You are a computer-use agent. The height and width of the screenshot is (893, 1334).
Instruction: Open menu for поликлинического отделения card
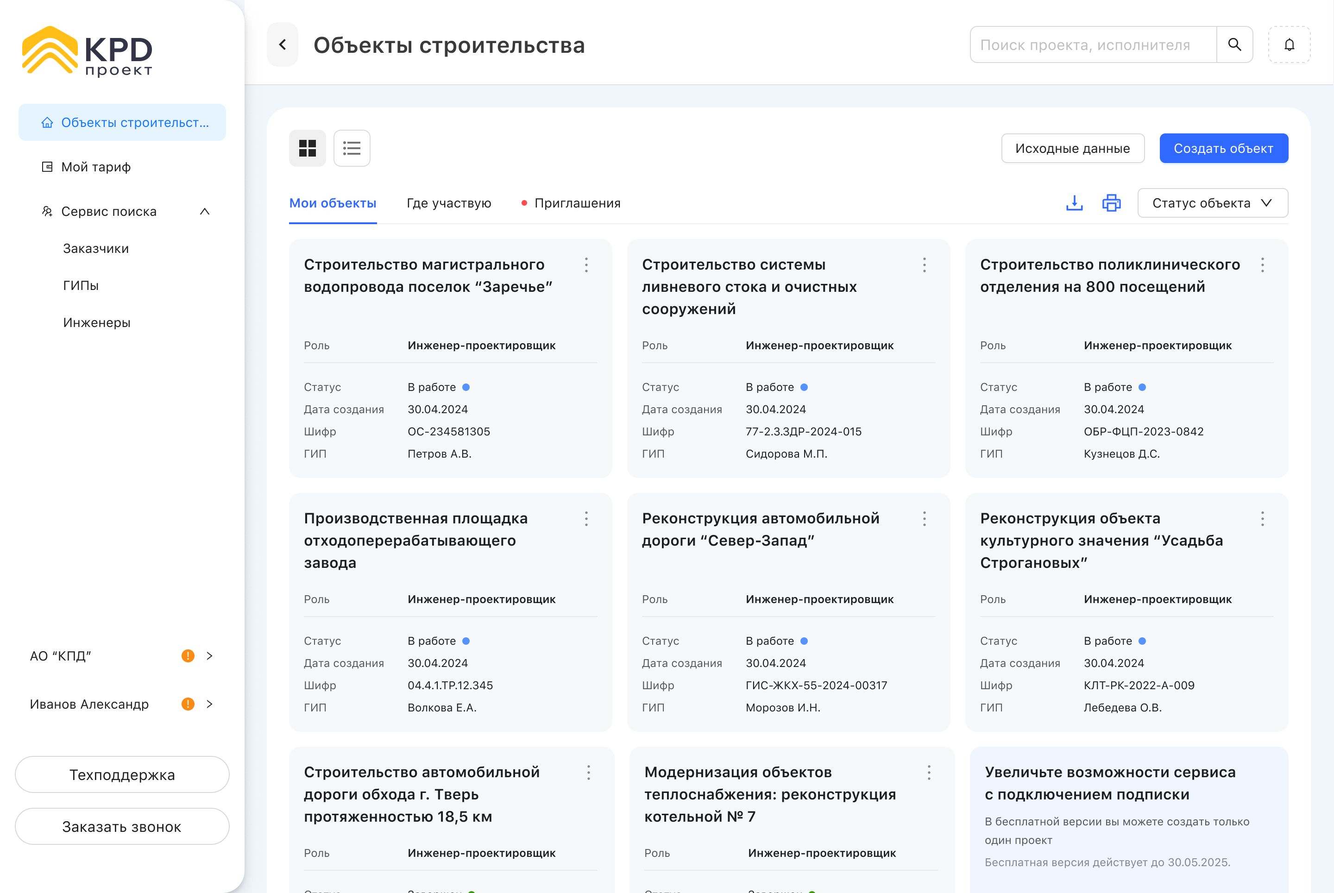coord(1262,265)
